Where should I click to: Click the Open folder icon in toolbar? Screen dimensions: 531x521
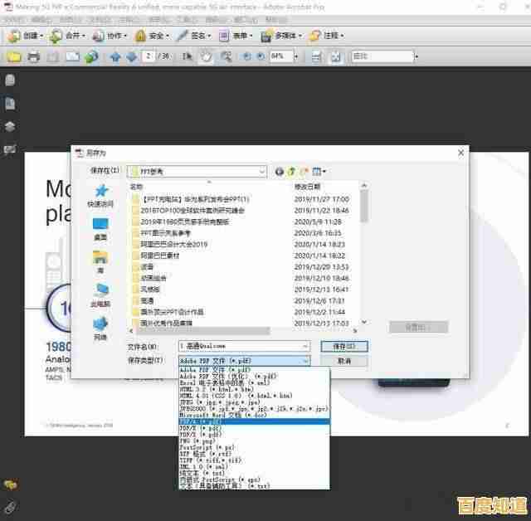coord(13,57)
